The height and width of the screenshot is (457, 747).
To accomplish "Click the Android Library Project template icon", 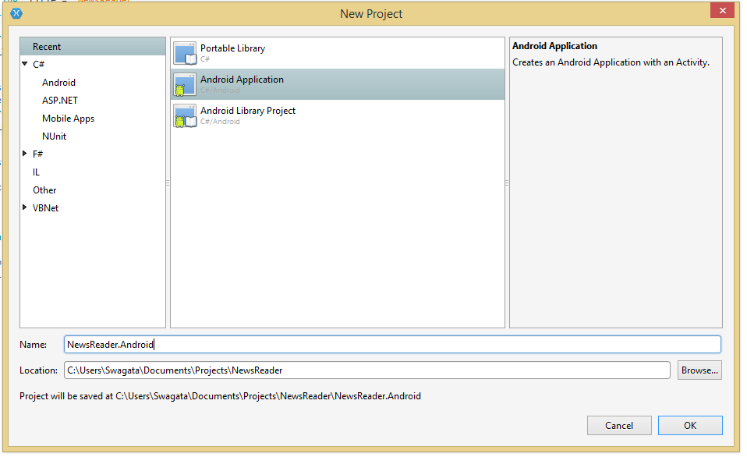I will coord(185,115).
